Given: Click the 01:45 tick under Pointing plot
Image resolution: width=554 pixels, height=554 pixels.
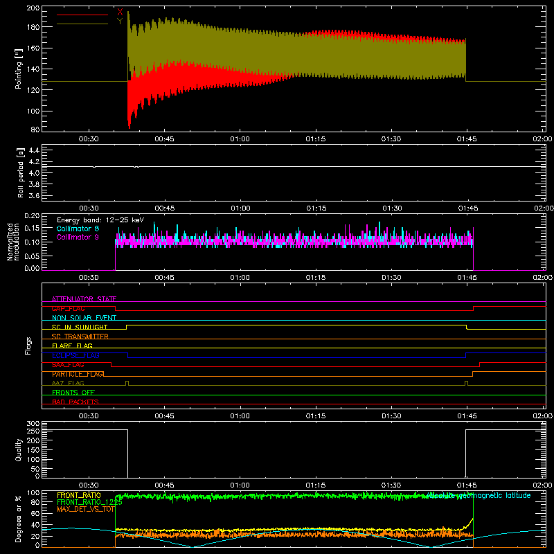Looking at the screenshot, I should 467,139.
